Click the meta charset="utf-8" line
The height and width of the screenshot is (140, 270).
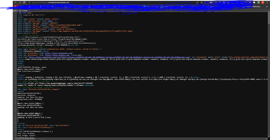tap(28, 33)
